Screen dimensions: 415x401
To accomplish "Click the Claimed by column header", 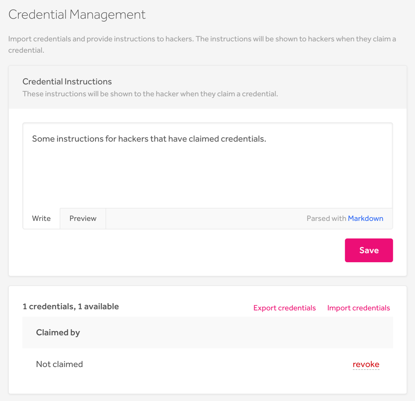I will (58, 332).
